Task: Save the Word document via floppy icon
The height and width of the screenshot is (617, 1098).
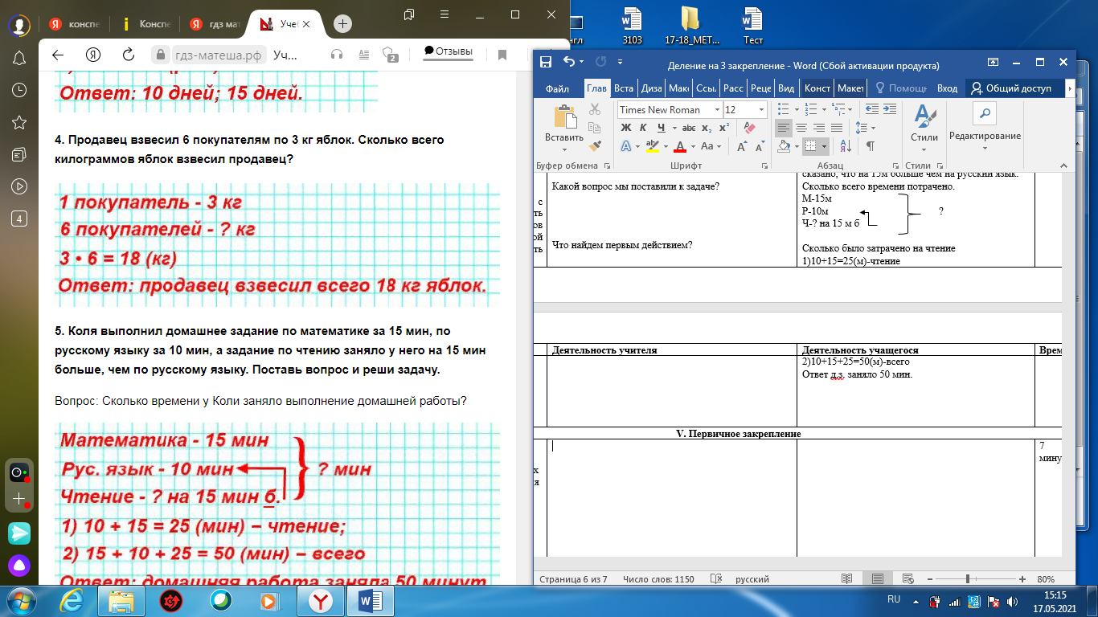Action: 546,62
